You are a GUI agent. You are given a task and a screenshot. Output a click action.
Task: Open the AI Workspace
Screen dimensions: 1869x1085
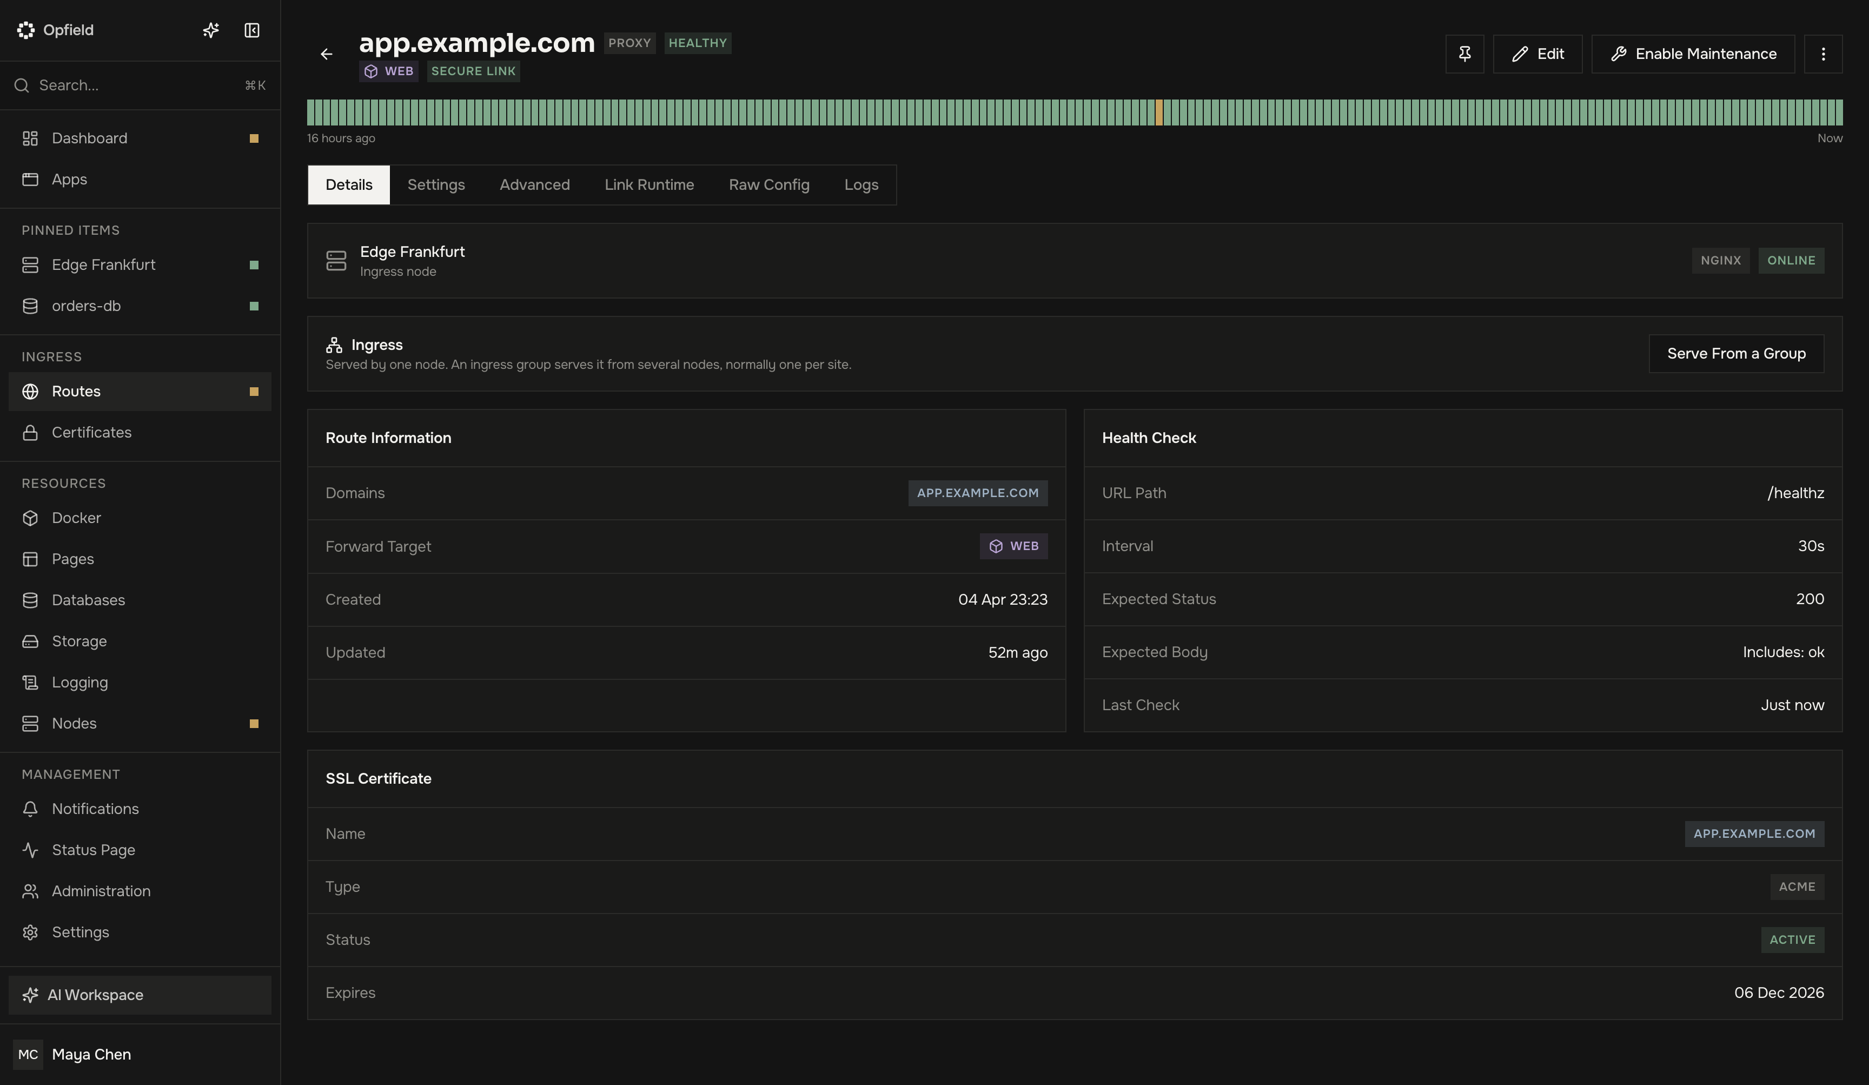coord(140,995)
